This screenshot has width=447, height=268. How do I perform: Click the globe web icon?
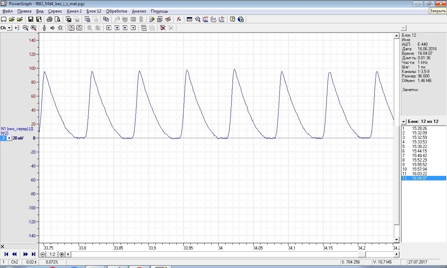(x=241, y=19)
